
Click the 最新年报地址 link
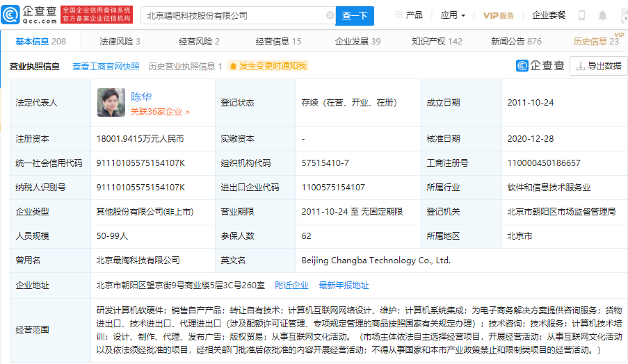coord(344,285)
